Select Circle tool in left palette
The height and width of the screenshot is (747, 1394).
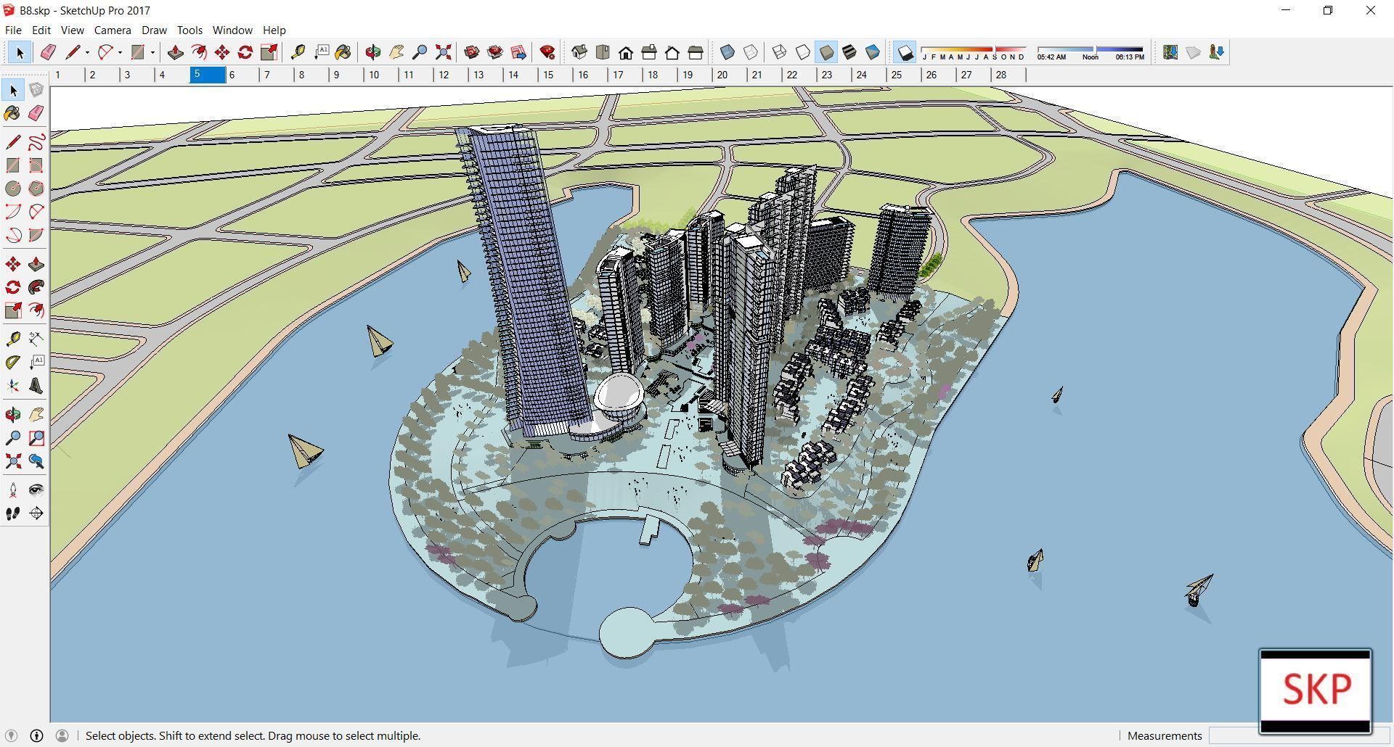(13, 189)
